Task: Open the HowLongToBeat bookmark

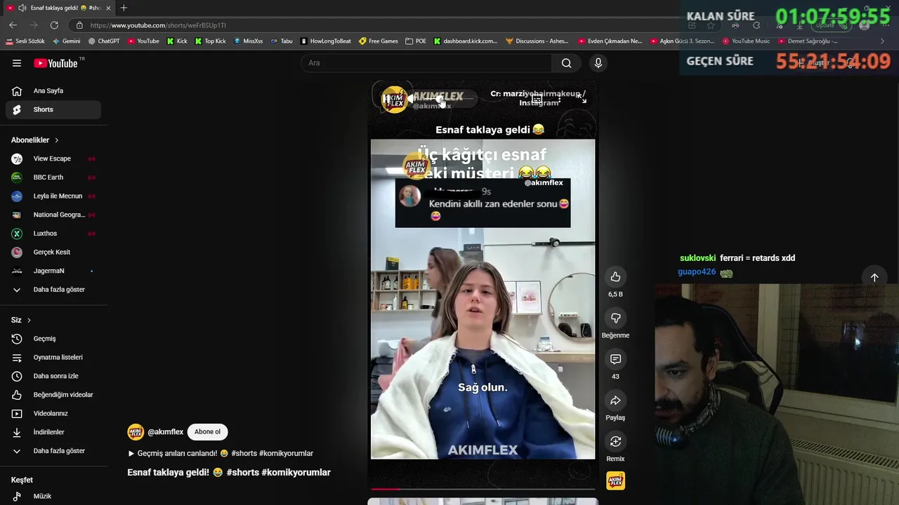Action: pyautogui.click(x=326, y=41)
